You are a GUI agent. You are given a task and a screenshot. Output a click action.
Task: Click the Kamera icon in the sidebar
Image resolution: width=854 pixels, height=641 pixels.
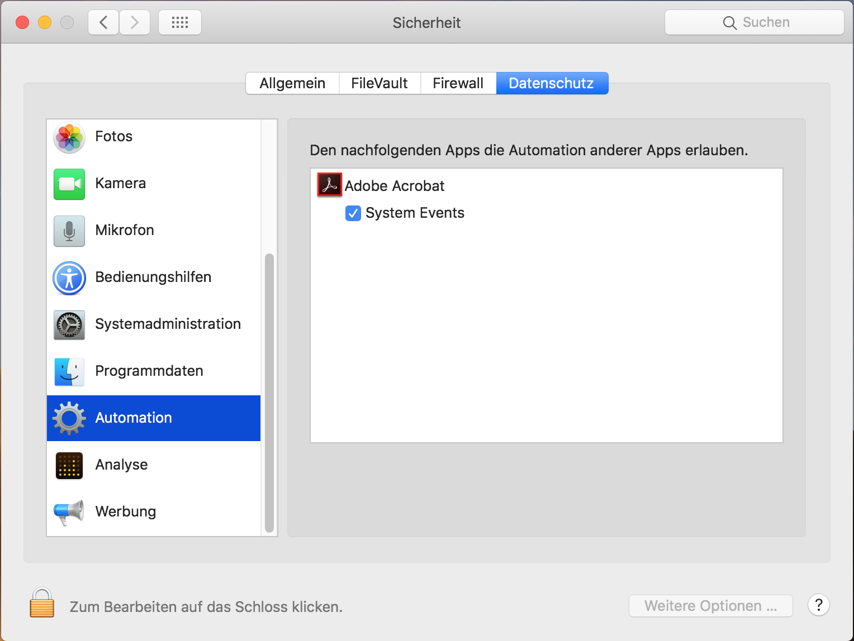tap(68, 184)
